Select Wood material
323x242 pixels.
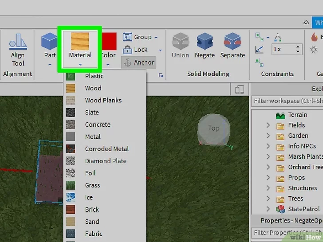point(105,88)
